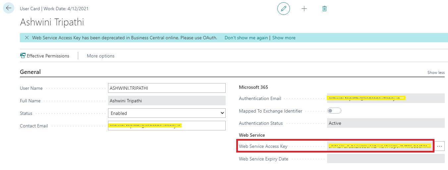Dismiss the notification with the X icon
The image size is (448, 170).
pyautogui.click(x=27, y=38)
